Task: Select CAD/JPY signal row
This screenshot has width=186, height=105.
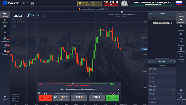Action: 162,94
